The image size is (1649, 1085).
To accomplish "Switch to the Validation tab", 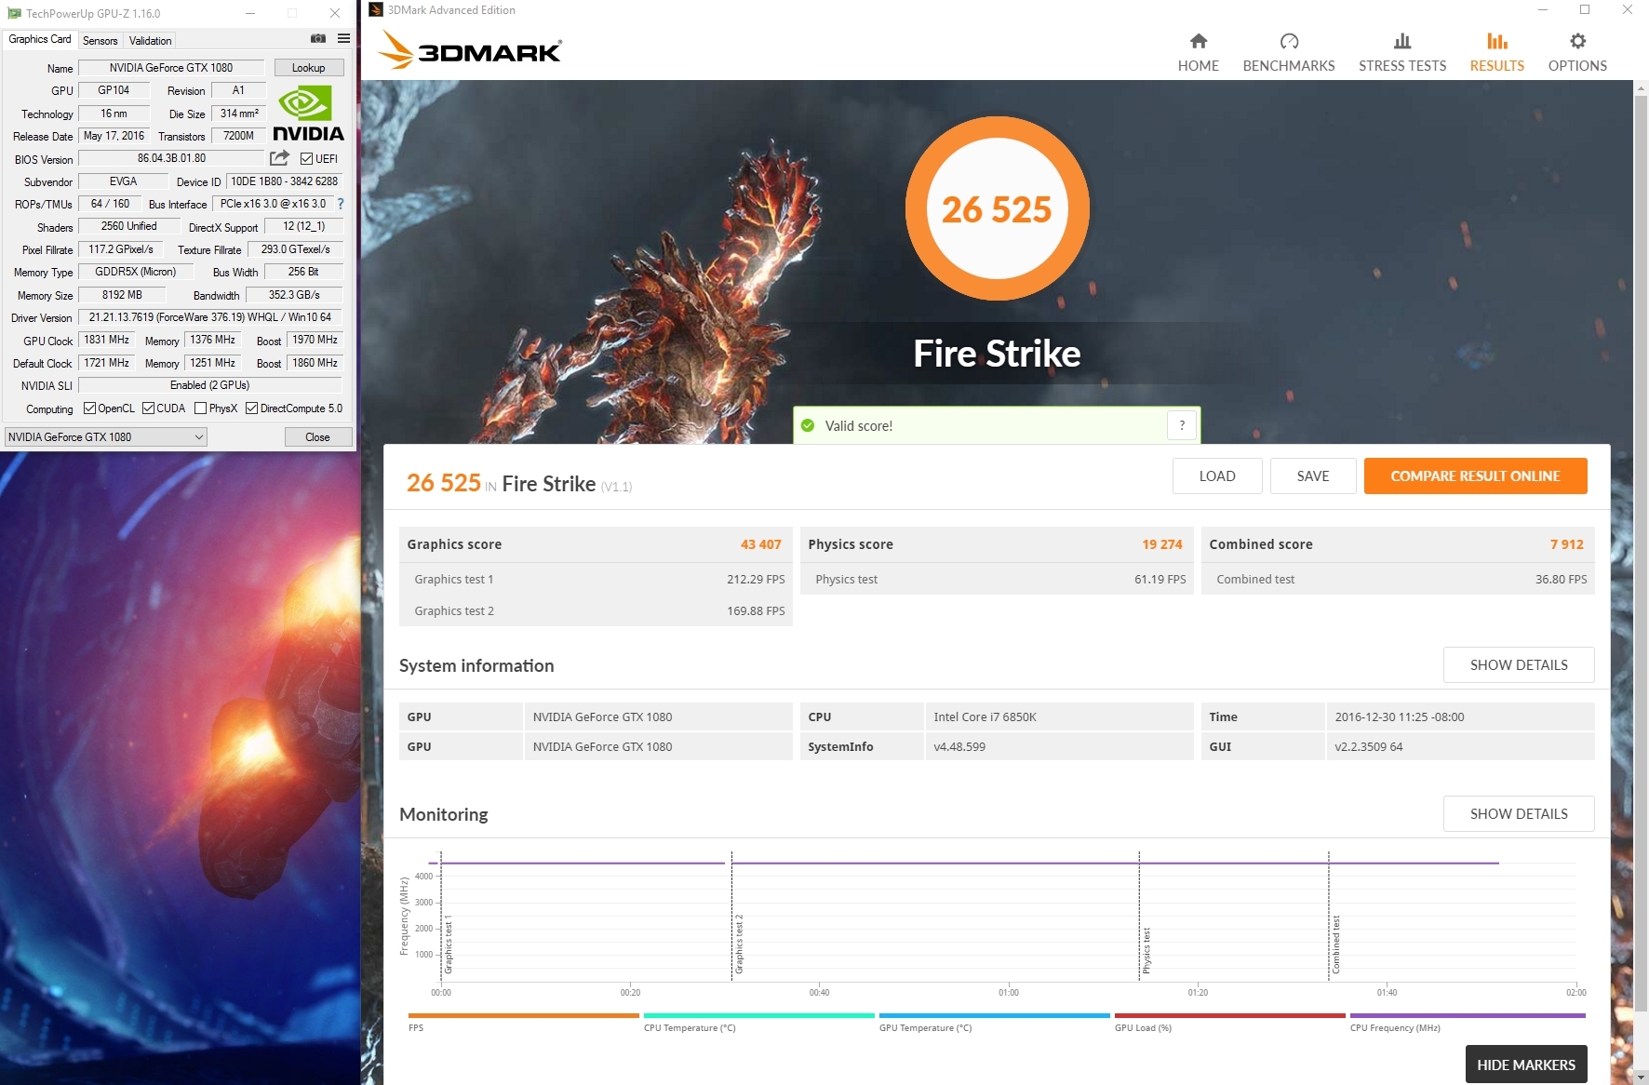I will (x=150, y=41).
